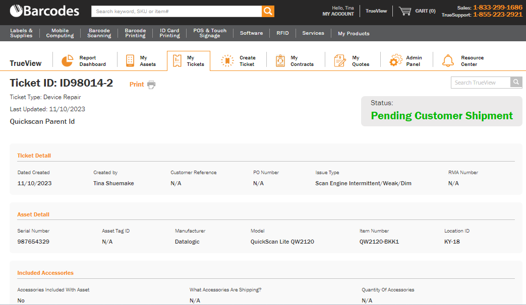Screen dimensions: 526x305
Task: Click the Quickscan Parent Id text
Action: 42,121
